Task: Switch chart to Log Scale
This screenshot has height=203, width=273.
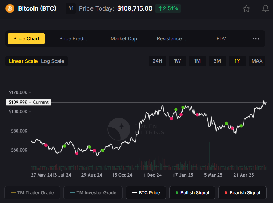Action: pos(53,61)
